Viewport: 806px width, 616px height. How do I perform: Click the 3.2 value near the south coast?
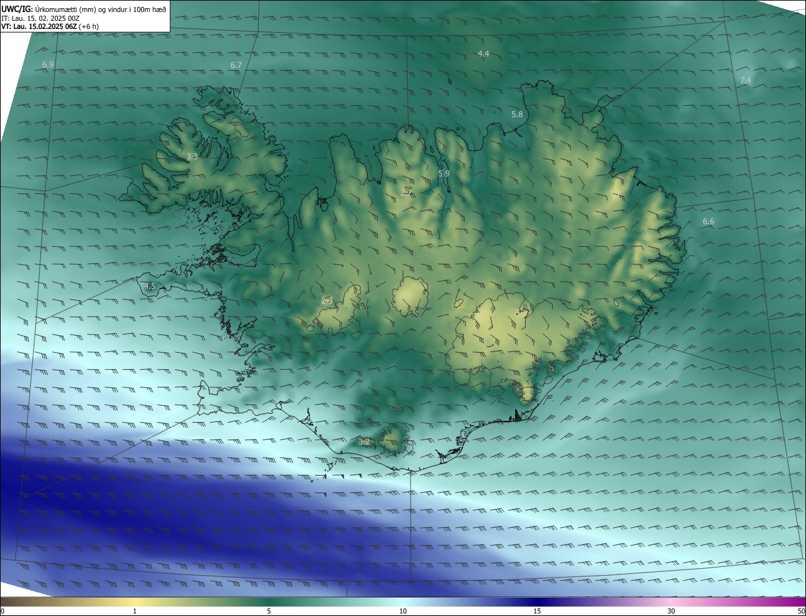[364, 442]
